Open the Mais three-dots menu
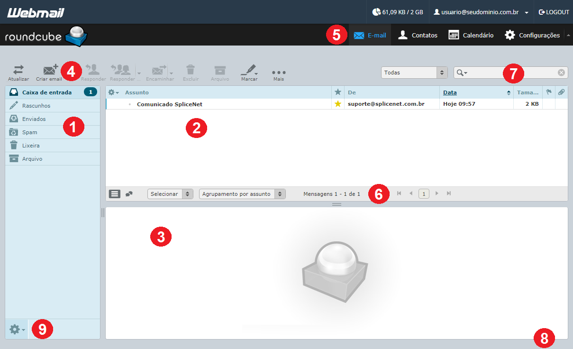573x349 pixels. point(279,72)
